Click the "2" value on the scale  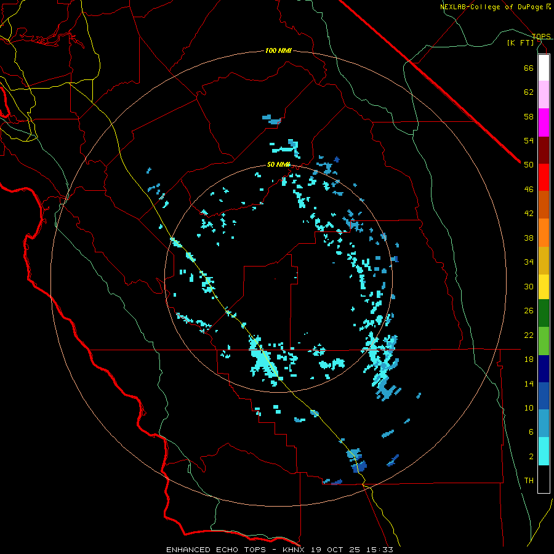[x=531, y=457]
